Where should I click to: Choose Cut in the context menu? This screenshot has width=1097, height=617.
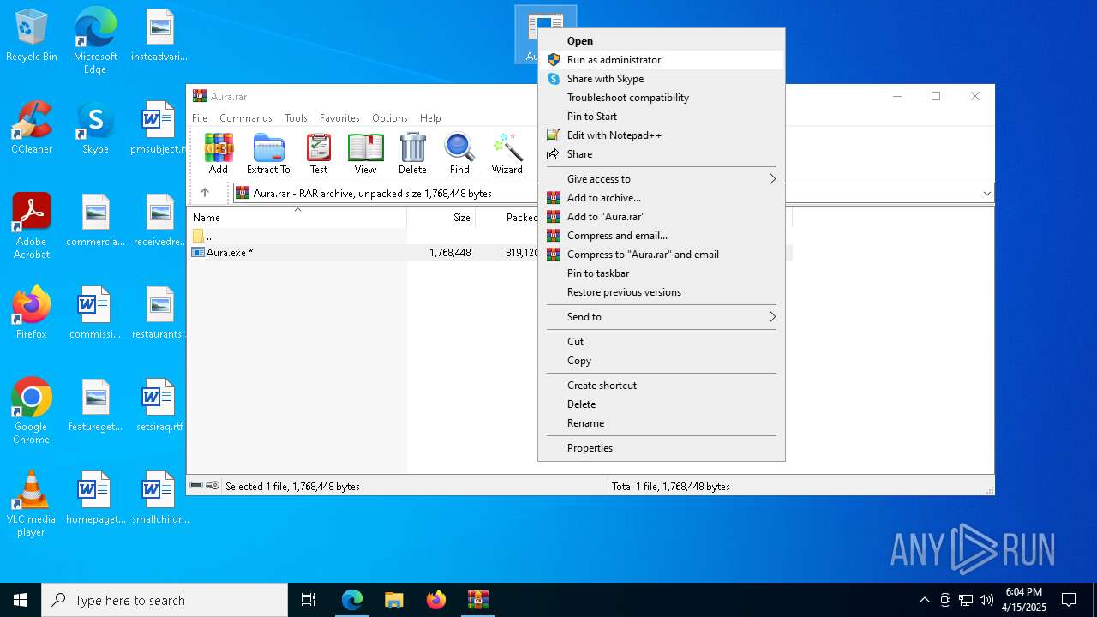click(661, 342)
